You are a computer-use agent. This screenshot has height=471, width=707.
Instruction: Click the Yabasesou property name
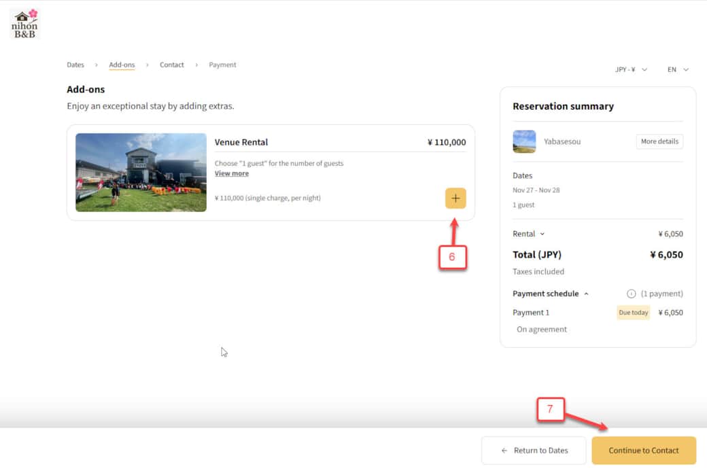[x=562, y=141]
